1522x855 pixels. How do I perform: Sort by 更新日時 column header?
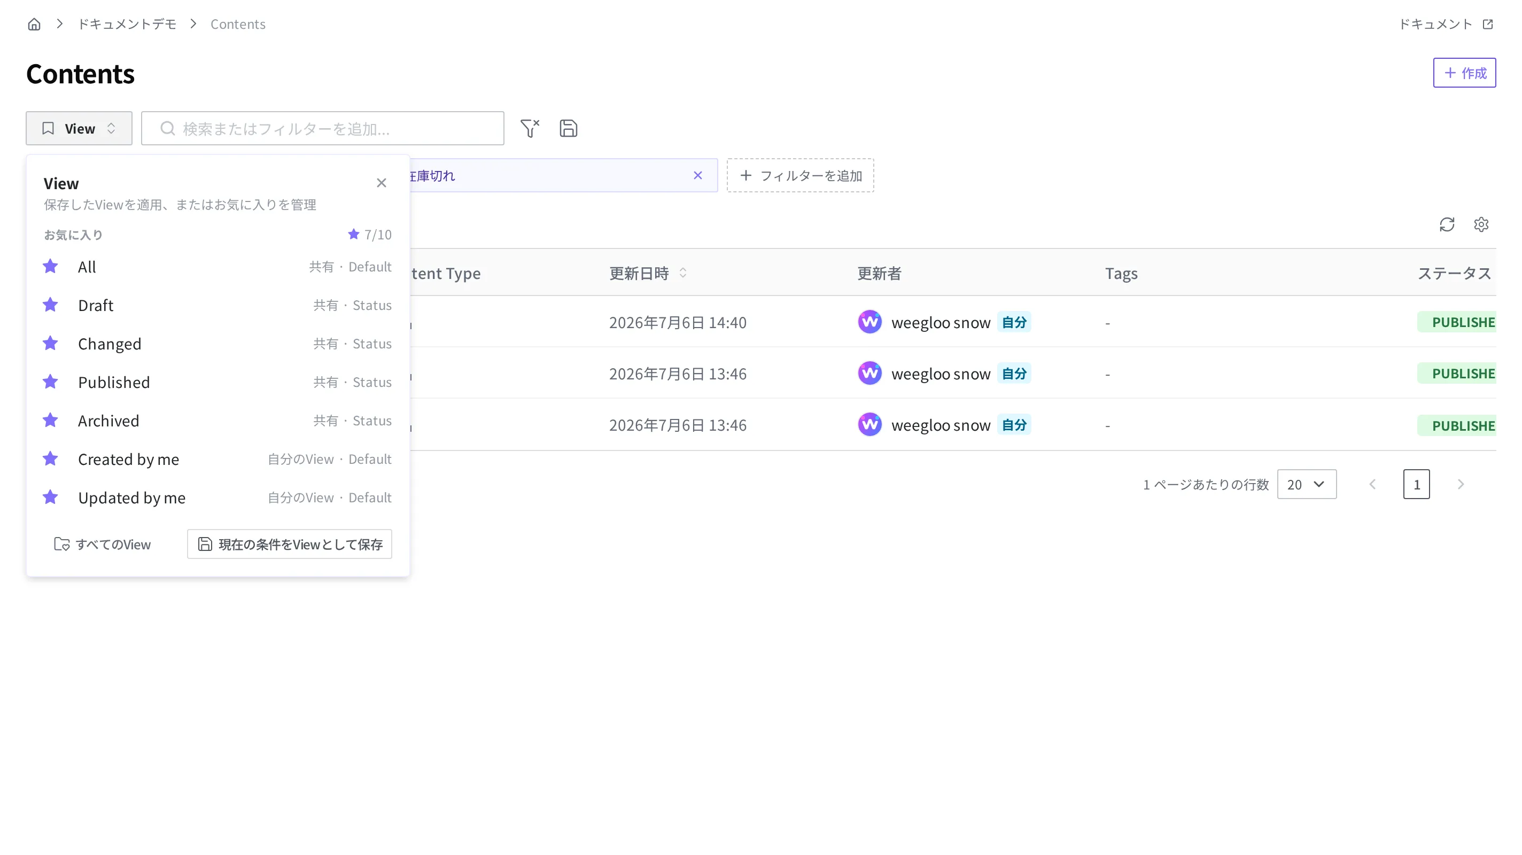[648, 273]
